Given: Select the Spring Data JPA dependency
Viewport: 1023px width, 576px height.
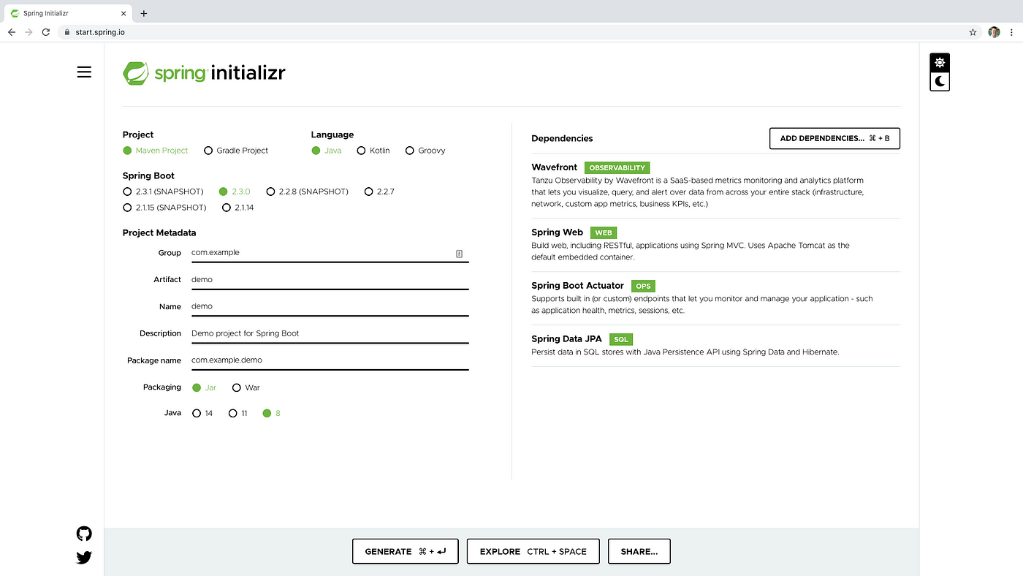Looking at the screenshot, I should [715, 345].
